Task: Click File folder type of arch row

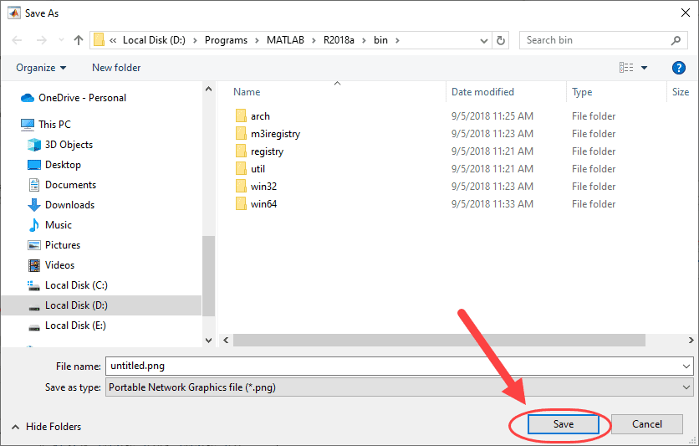Action: click(x=594, y=116)
